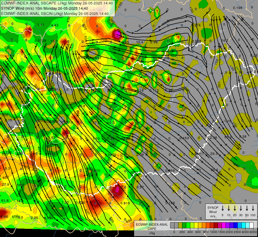Click the station value '0.0739' on the map

[40, 41]
